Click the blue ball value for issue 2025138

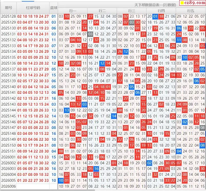click(54, 75)
